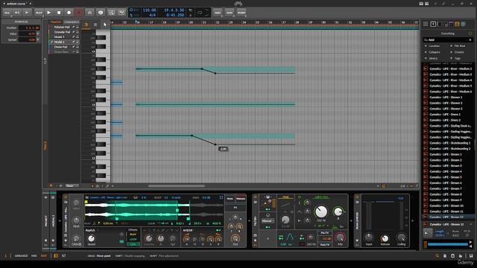Select the Polymer Pad track
477x268 pixels.
62,27
